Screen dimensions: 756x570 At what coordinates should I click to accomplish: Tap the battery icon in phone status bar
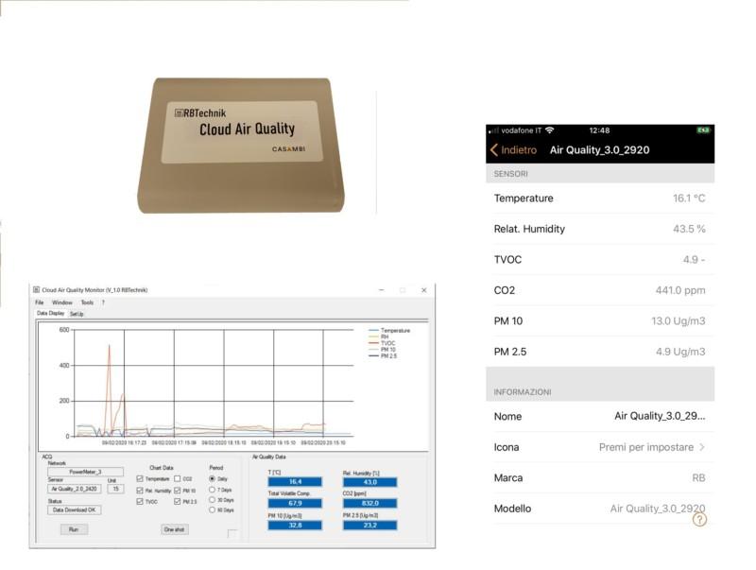click(703, 130)
